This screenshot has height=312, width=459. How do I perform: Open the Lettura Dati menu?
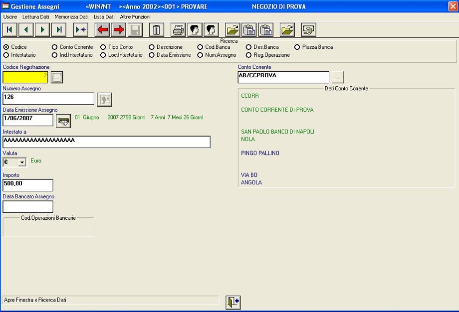coord(36,17)
